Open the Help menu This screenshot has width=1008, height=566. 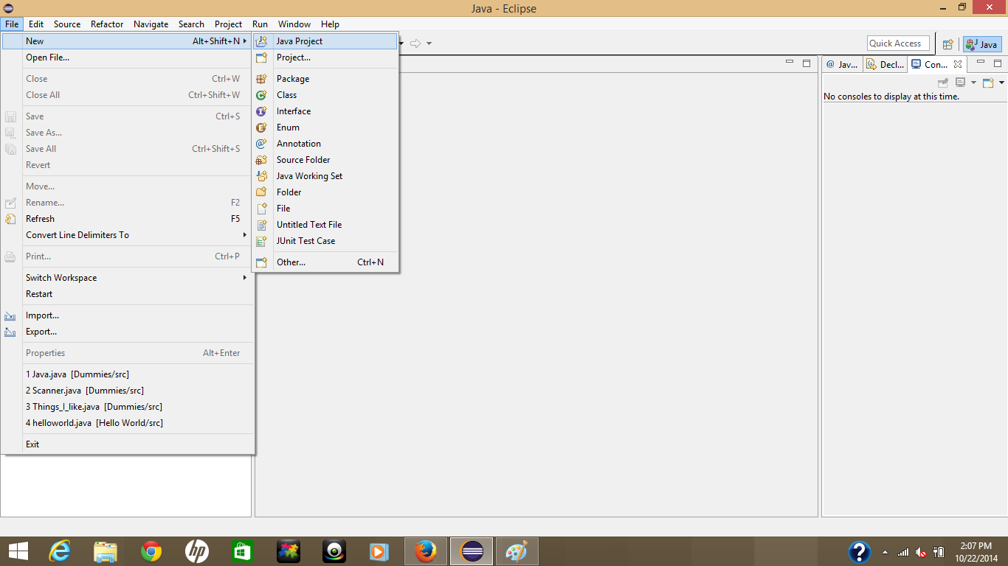331,24
